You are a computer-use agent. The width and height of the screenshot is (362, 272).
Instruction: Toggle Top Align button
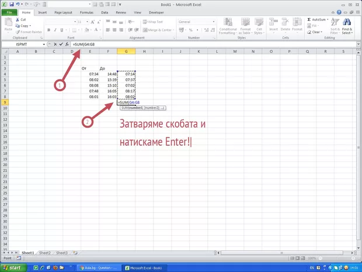108,22
